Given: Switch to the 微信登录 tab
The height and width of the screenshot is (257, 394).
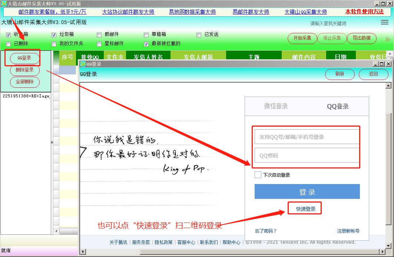Looking at the screenshot, I should (276, 106).
